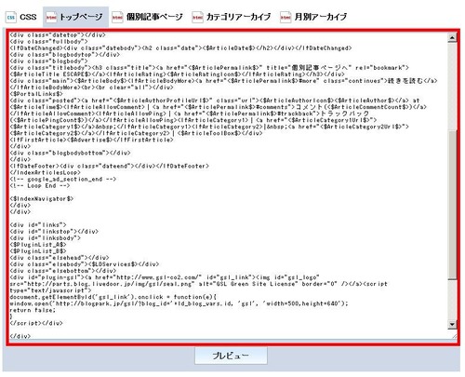Click the document.getElementById line
465x377 pixels.
114,297
